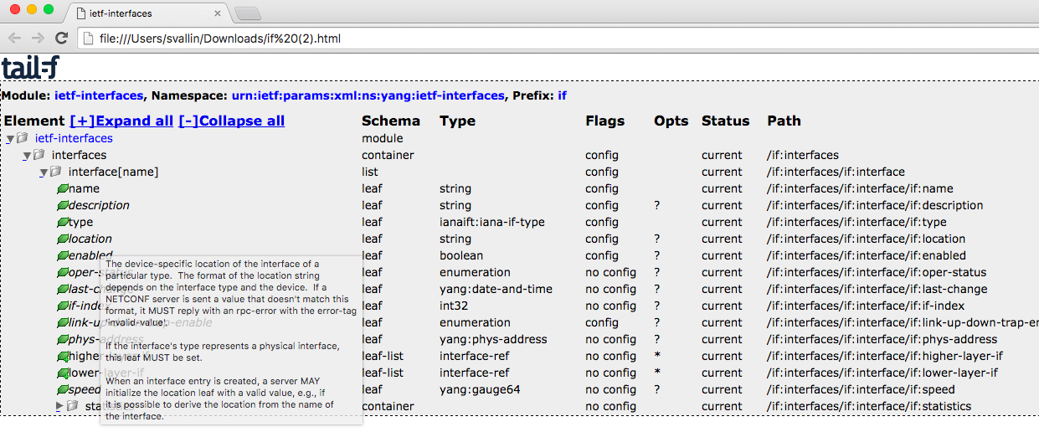Select the interface[name] tree item

(x=113, y=172)
